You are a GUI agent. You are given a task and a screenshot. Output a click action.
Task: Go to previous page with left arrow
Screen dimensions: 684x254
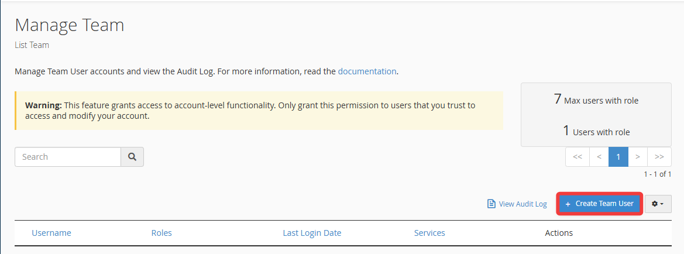(x=599, y=157)
